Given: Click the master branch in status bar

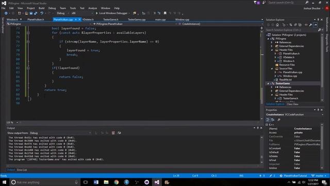Looking at the screenshot, I should tap(319, 176).
